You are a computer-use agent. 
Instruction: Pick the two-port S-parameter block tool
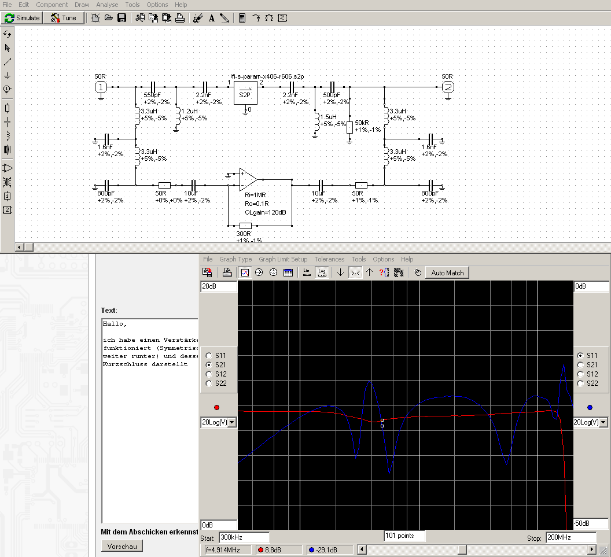point(7,210)
